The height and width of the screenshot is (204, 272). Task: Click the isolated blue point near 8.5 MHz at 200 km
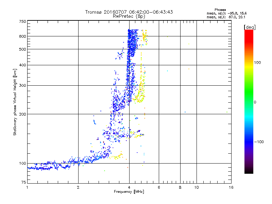[x=185, y=112]
